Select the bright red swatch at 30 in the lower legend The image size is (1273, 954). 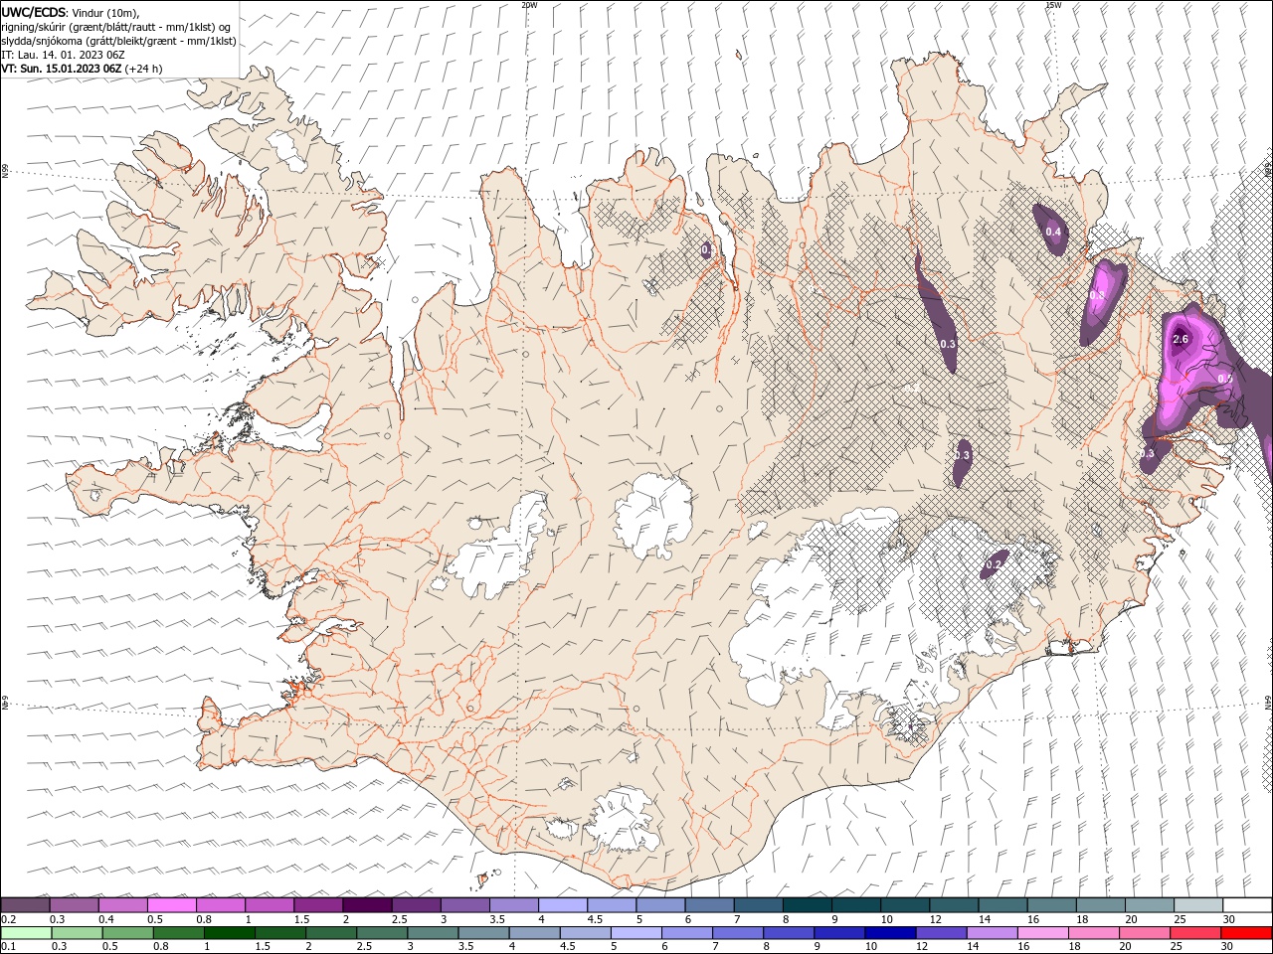pos(1245,933)
